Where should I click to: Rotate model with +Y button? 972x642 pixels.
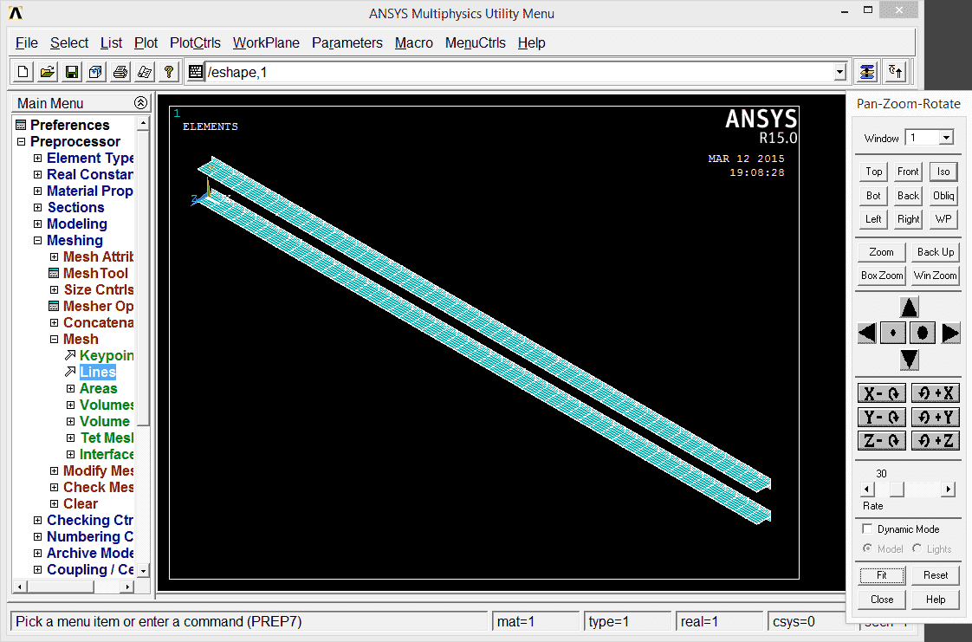[936, 417]
